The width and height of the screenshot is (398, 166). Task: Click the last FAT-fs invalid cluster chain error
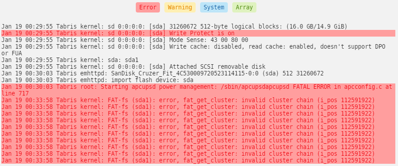tap(188, 161)
